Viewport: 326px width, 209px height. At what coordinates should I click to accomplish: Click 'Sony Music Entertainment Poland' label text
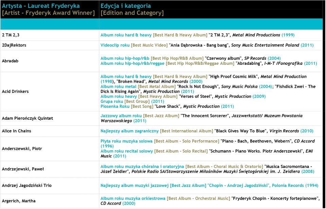[x=265, y=45]
